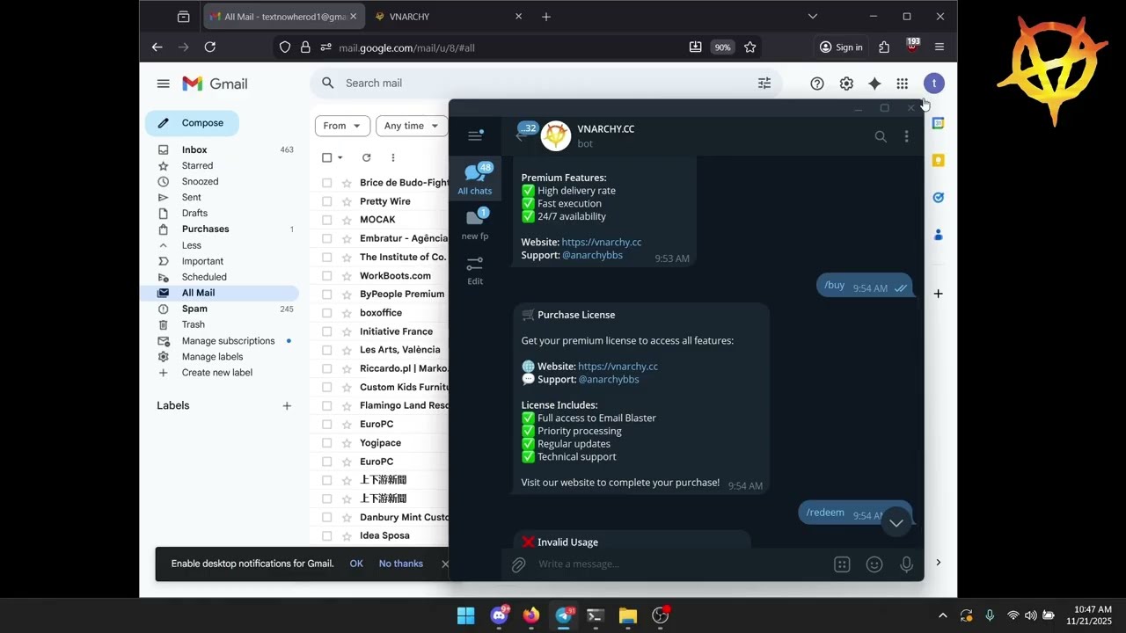
Task: Tick the Gmail select-all checkbox
Action: click(x=327, y=157)
